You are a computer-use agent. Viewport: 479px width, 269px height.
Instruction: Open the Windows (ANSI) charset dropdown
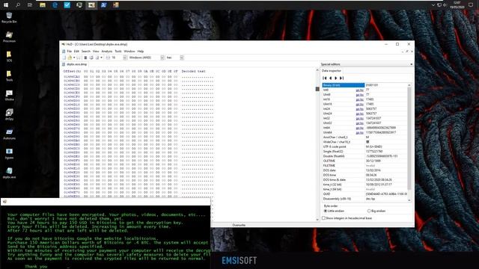162,58
